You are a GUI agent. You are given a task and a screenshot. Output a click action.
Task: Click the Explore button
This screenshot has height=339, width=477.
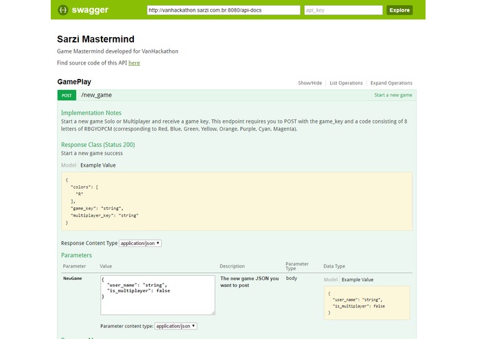coord(399,10)
